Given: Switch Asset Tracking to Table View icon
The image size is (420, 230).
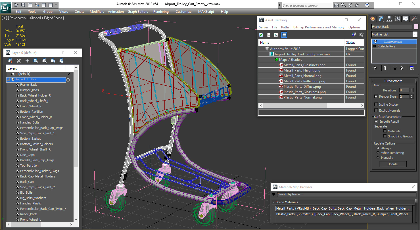Looking at the screenshot, I should pos(284,35).
